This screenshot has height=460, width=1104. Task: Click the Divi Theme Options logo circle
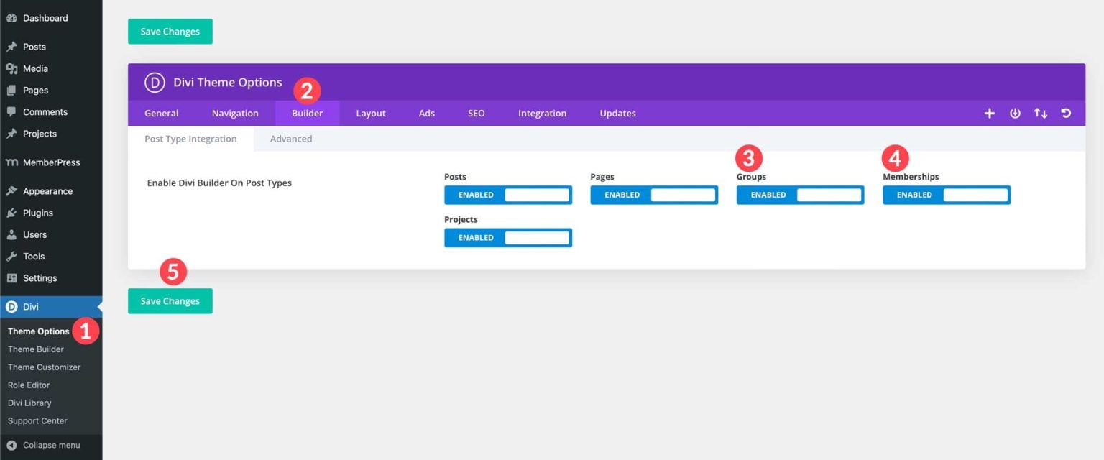point(154,82)
